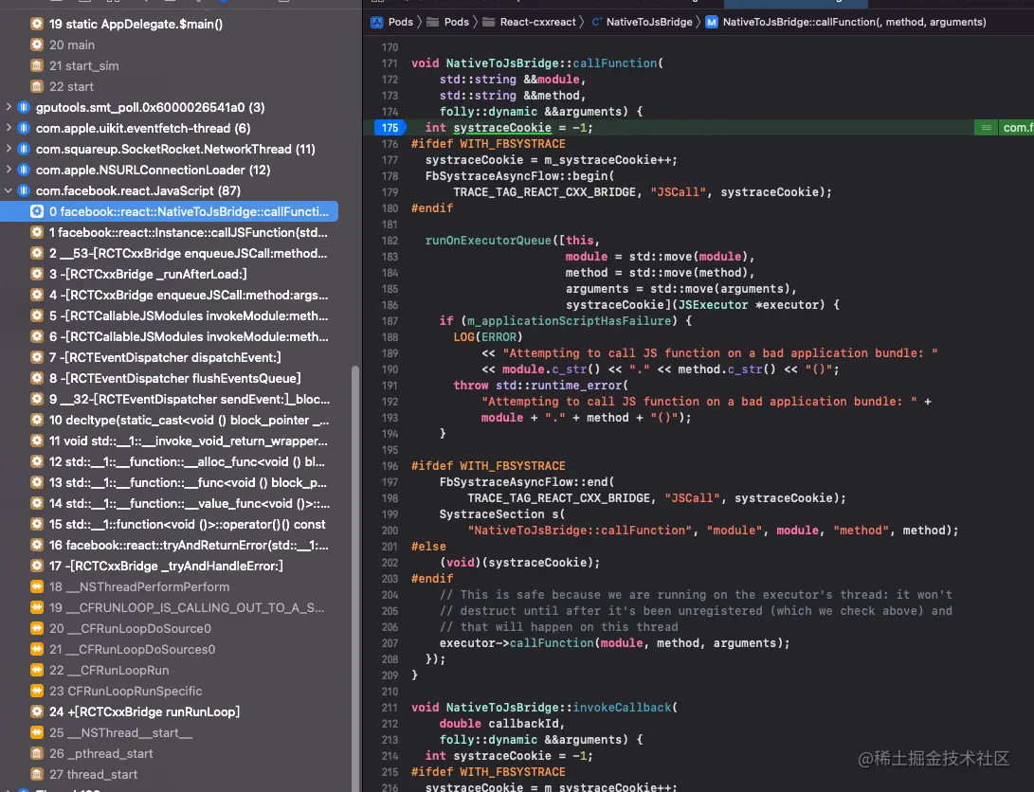
Task: Select stack frame 20 main
Action: 63,45
